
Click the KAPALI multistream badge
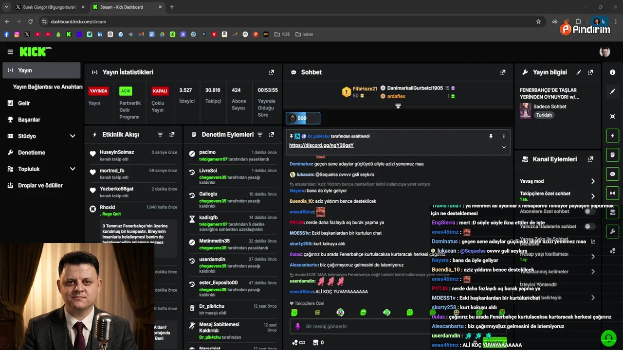(160, 91)
